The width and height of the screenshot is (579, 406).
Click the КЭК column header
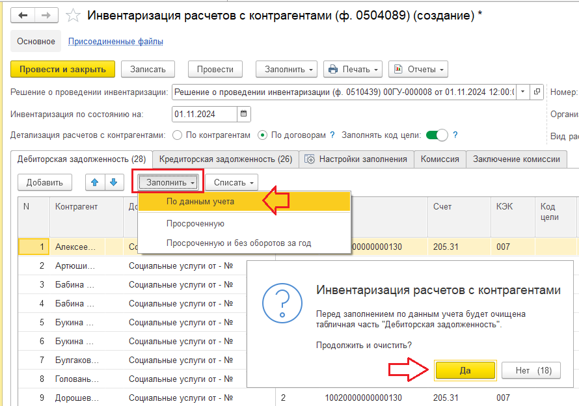pyautogui.click(x=513, y=217)
